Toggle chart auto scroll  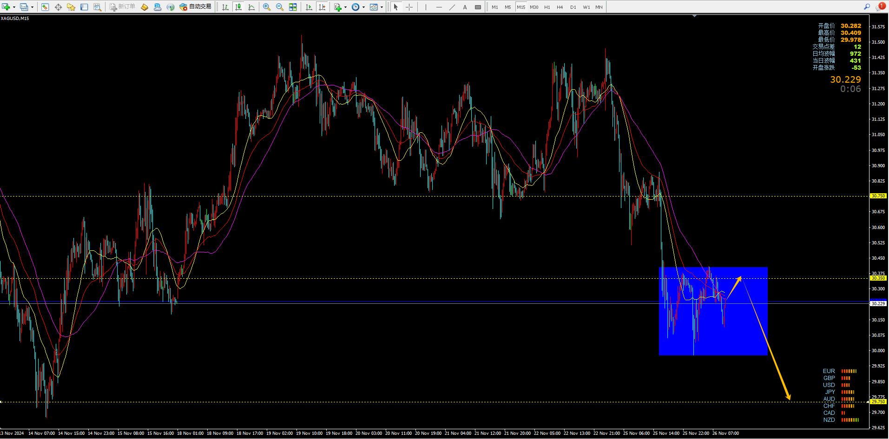[x=309, y=7]
